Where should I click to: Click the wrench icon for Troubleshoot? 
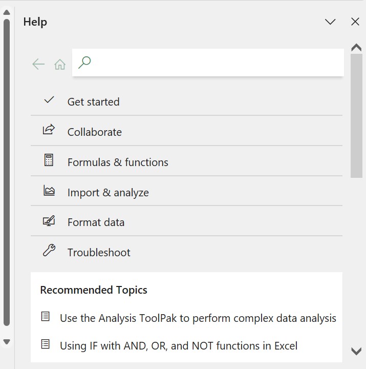point(49,250)
